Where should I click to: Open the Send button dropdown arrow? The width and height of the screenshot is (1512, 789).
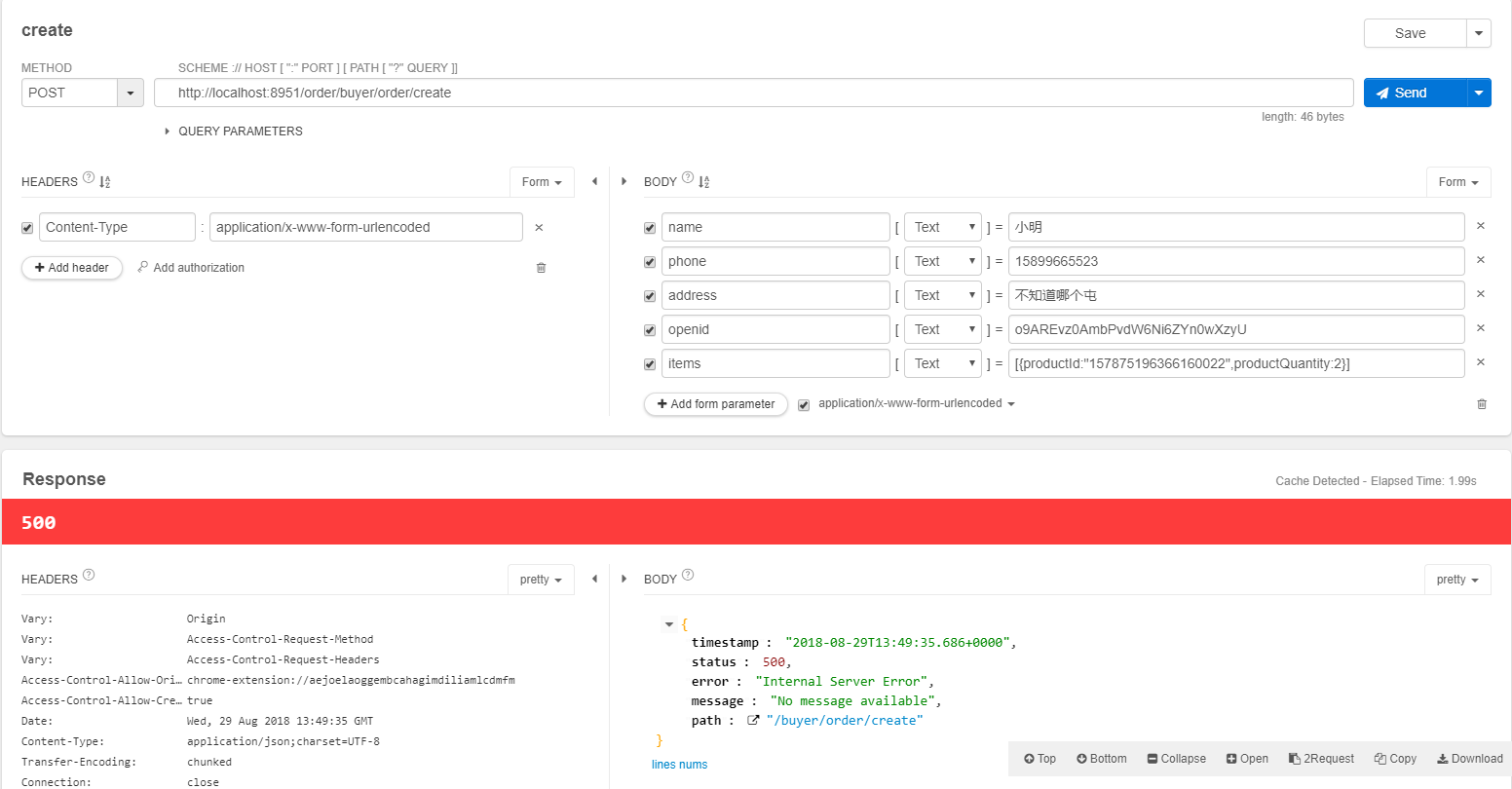(1479, 93)
